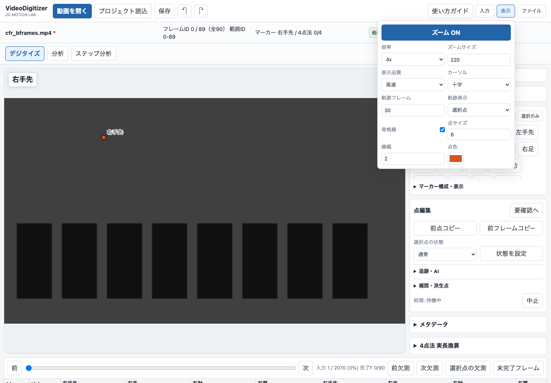Expand the 4点法 実長換算 section
Image resolution: width=551 pixels, height=383 pixels.
coord(437,345)
